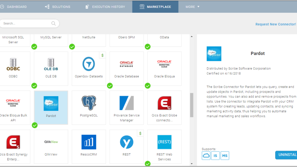Click the Search input field
Screen dimensions: 297x167
click(29, 24)
